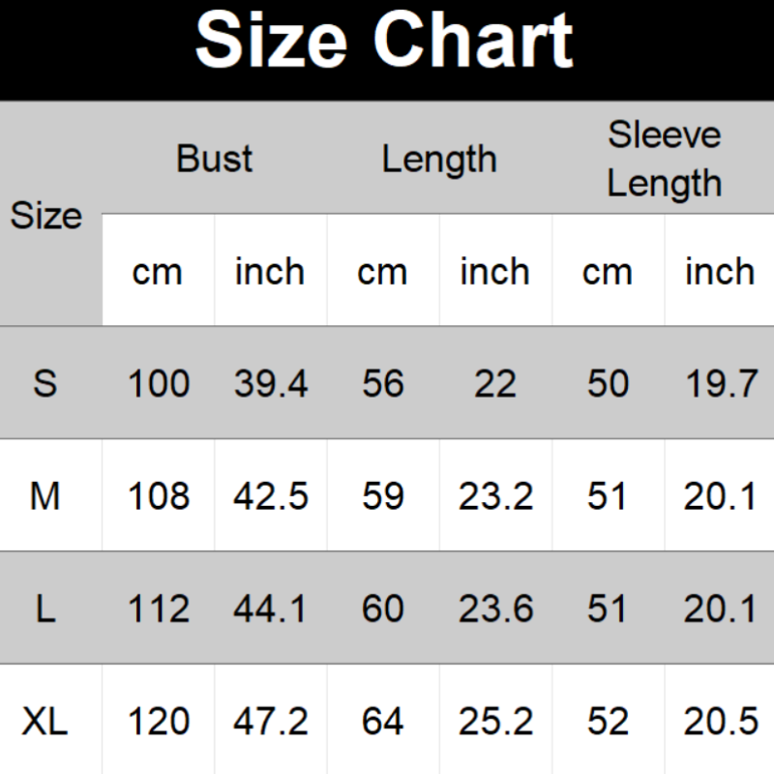Viewport: 774px width, 774px height.
Task: Select the L size row label
Action: point(45,609)
